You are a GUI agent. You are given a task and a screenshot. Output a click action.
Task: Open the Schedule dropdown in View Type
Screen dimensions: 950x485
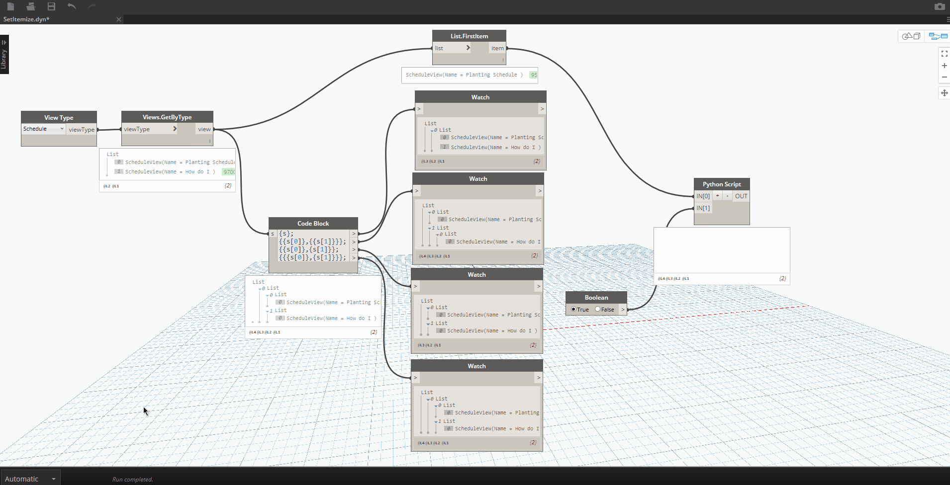point(43,129)
